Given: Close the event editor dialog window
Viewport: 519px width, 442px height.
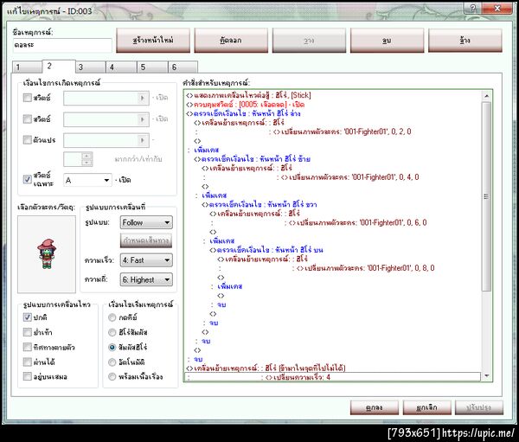Looking at the screenshot, I should 497,9.
